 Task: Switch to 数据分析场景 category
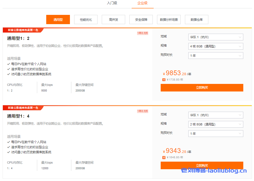click(169, 19)
